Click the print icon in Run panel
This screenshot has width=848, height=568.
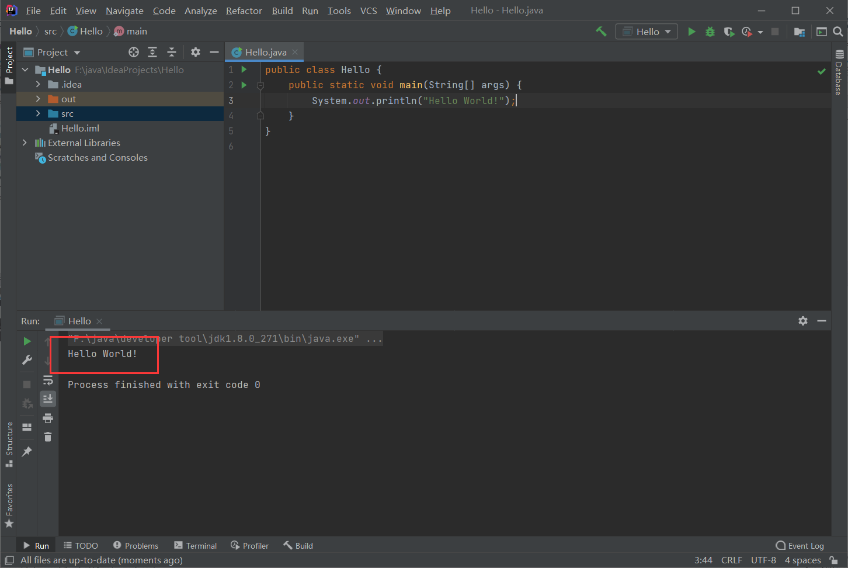pyautogui.click(x=48, y=418)
